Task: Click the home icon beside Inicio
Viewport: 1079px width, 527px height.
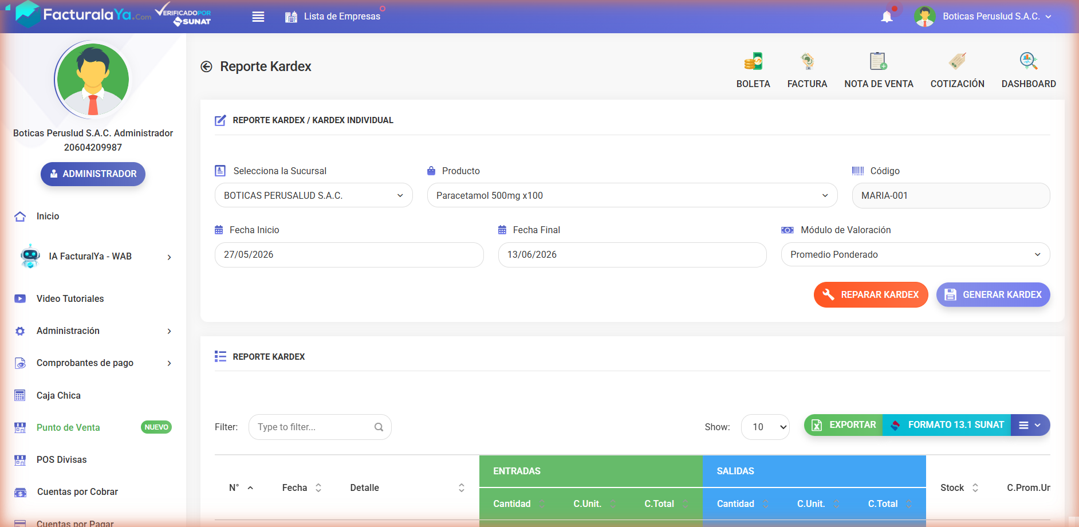Action: click(x=20, y=217)
